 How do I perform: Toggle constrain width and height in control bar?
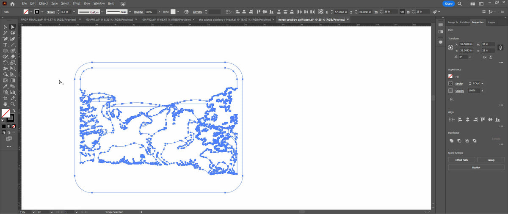point(402,12)
